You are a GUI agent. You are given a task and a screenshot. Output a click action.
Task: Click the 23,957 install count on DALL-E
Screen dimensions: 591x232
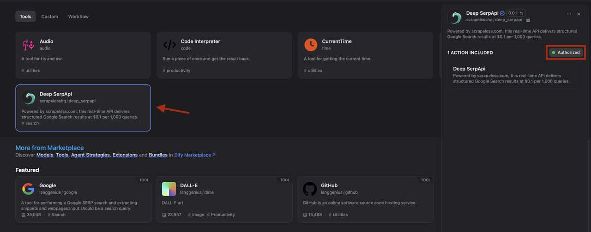click(172, 214)
